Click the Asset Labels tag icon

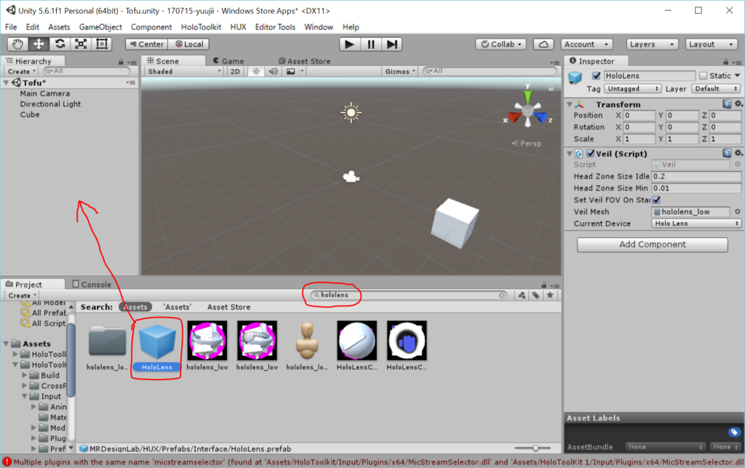click(734, 432)
